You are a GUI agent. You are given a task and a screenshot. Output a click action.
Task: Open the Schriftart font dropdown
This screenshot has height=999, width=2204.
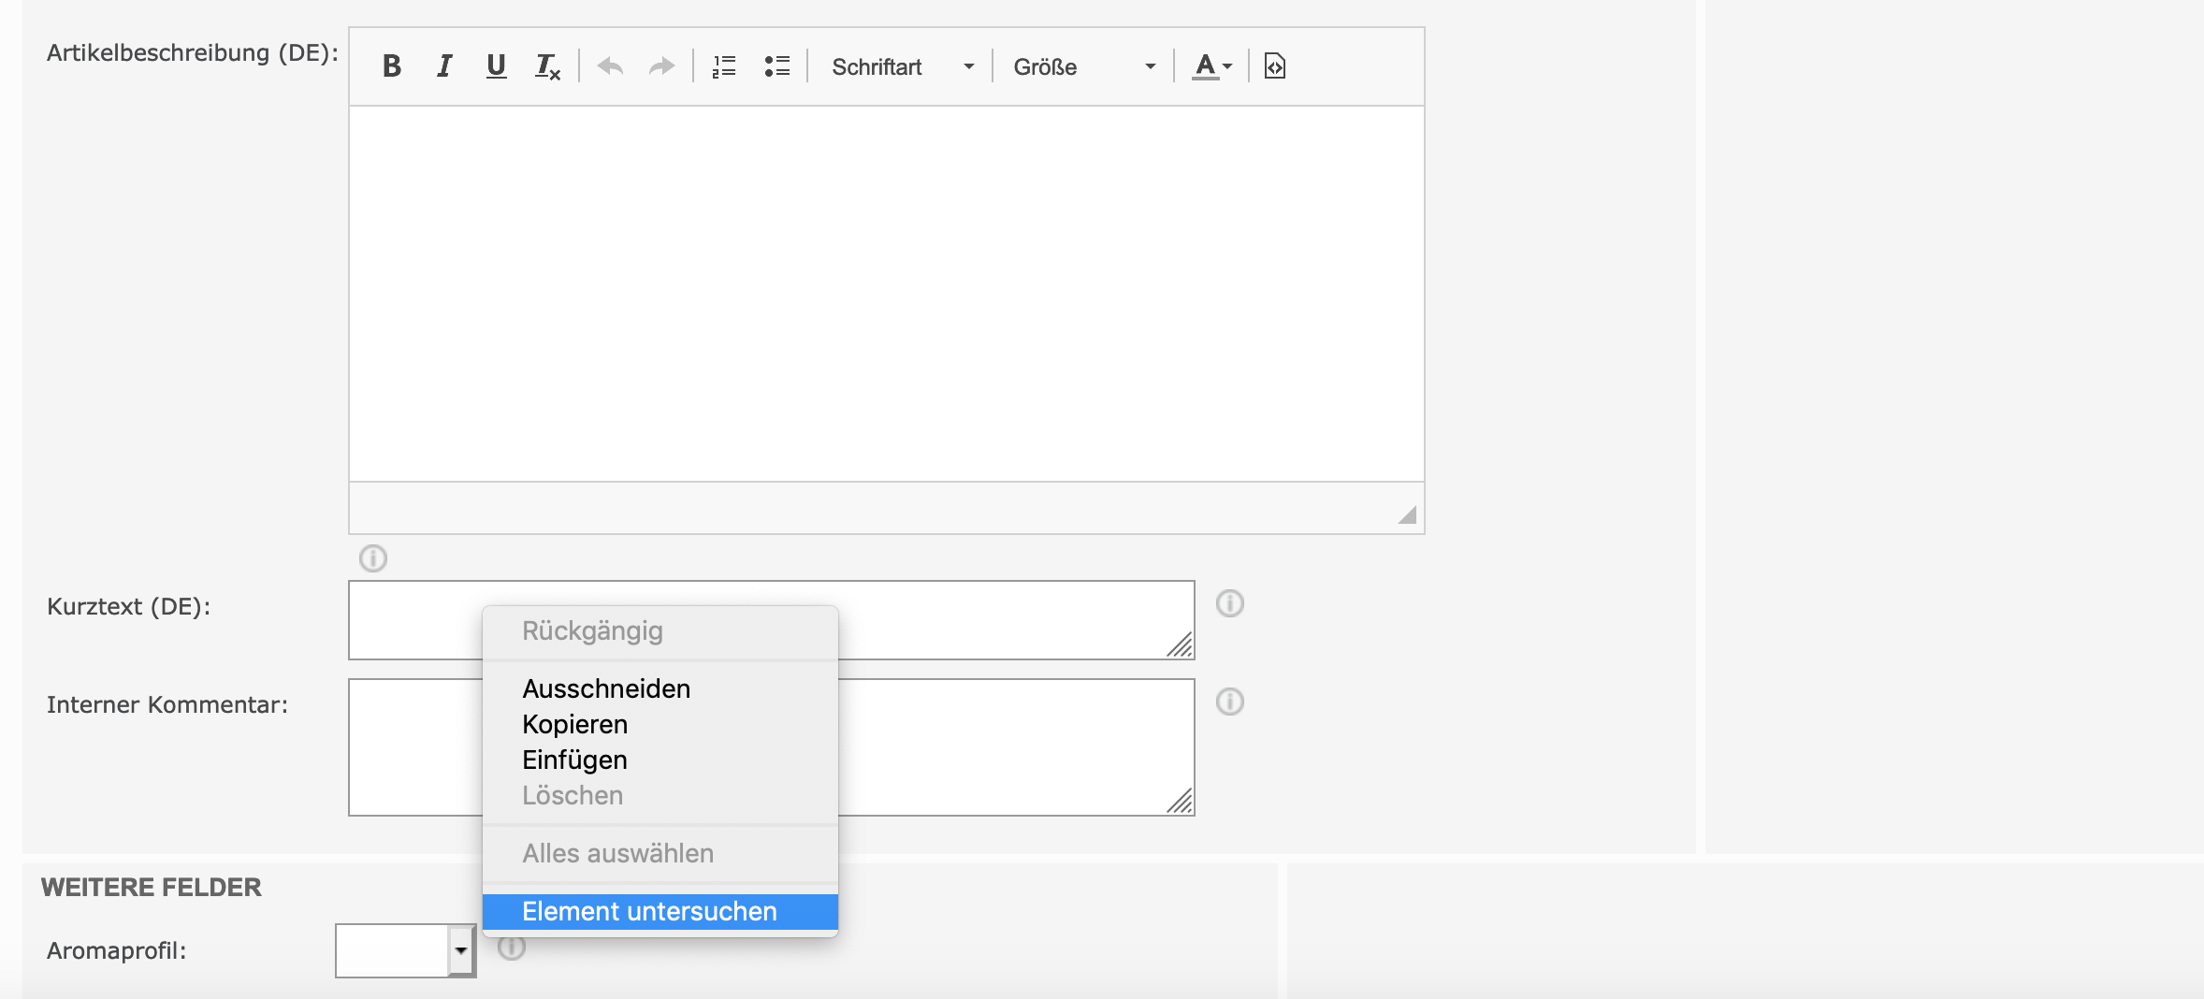click(902, 66)
